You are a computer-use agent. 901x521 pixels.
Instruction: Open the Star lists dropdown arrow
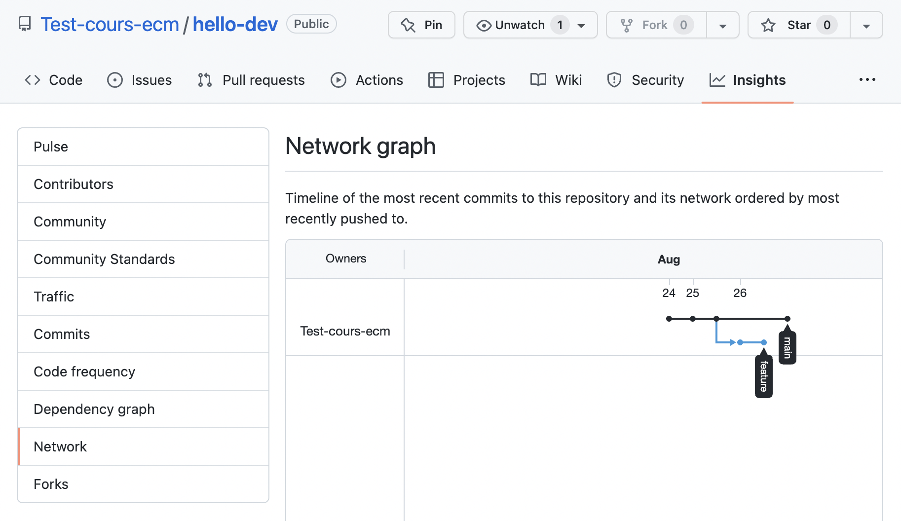pos(866,26)
